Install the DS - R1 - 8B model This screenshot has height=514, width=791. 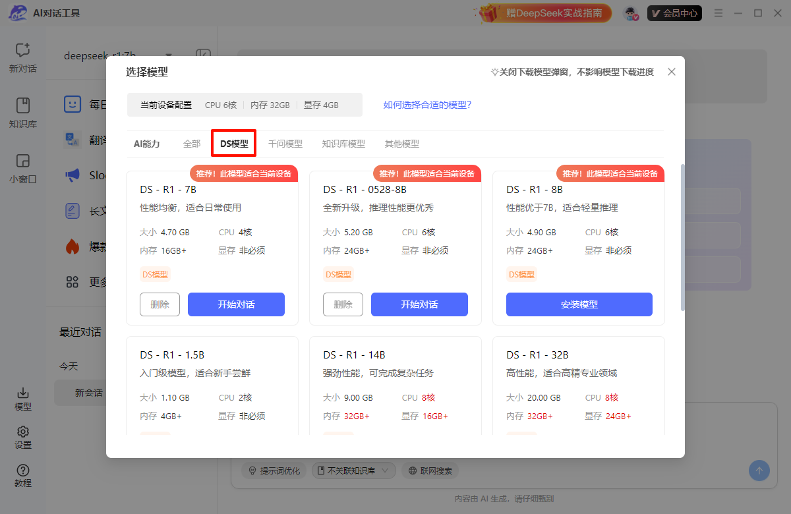(579, 304)
